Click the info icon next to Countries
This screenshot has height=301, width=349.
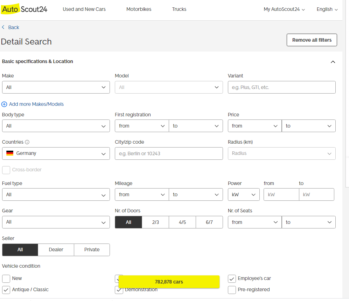(x=27, y=142)
